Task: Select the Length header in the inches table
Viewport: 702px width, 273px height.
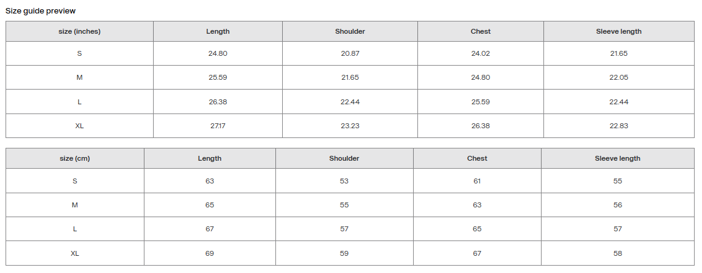Action: [x=218, y=31]
